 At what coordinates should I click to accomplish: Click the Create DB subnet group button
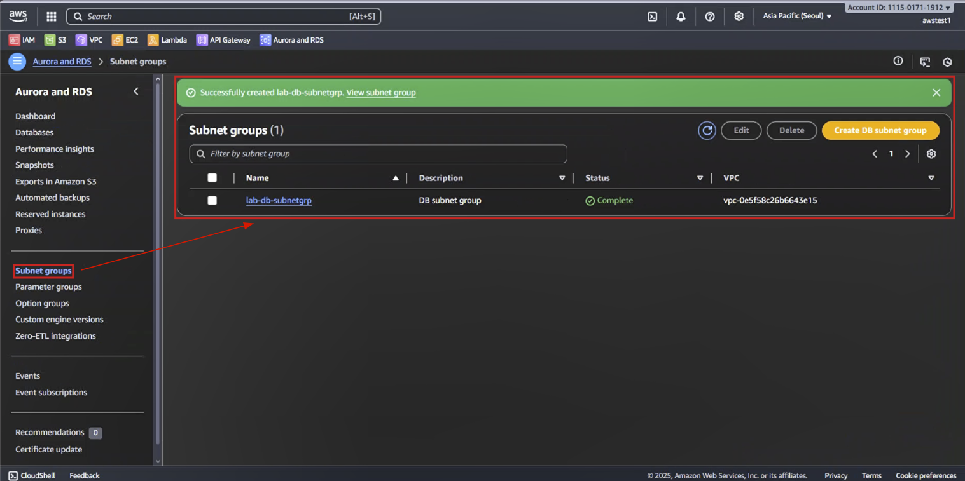[880, 130]
